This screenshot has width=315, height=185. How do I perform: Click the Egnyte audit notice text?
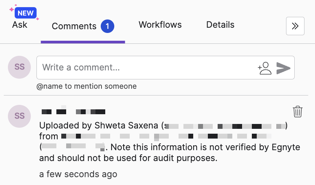[x=170, y=152]
